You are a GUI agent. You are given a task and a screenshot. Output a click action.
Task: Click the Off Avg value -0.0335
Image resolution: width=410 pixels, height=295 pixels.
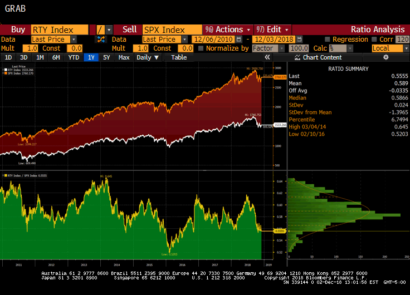pyautogui.click(x=398, y=90)
